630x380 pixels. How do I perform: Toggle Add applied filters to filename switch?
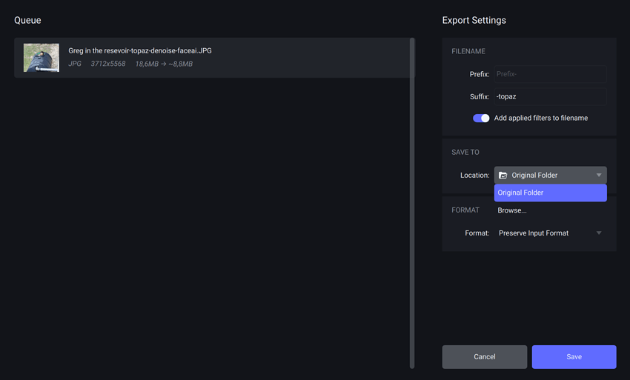pyautogui.click(x=481, y=118)
